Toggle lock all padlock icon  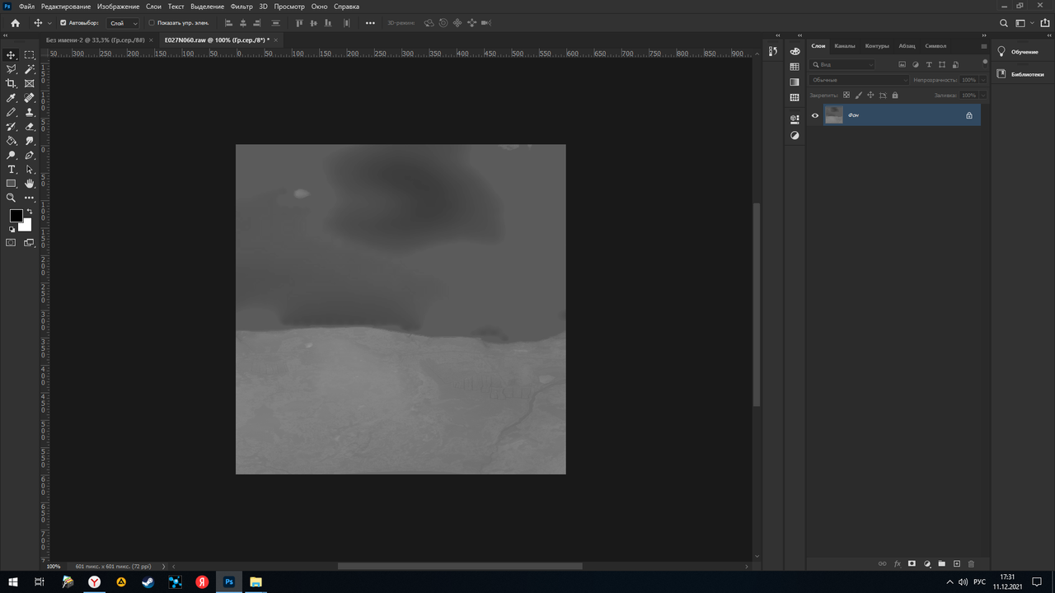tap(895, 96)
